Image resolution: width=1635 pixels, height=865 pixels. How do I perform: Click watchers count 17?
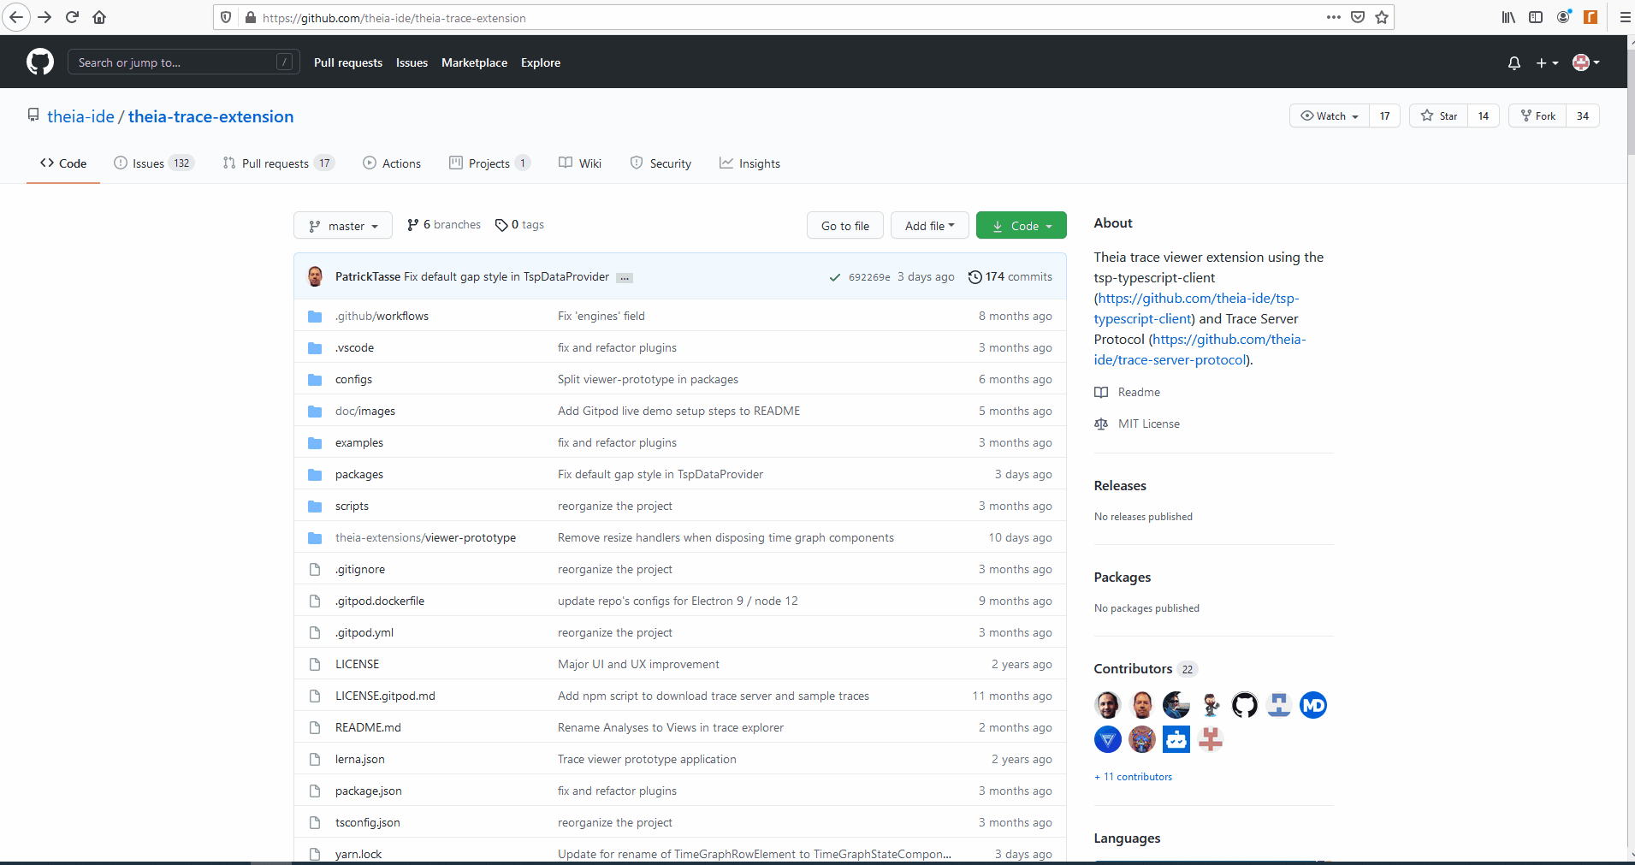pyautogui.click(x=1384, y=116)
